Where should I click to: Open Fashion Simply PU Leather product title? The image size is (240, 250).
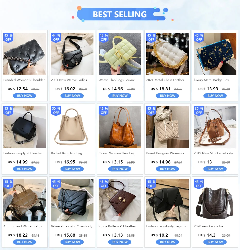point(23,153)
